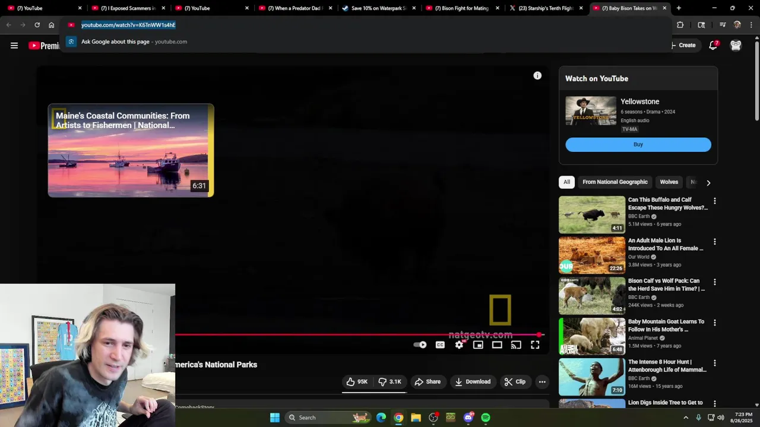Open Discord from the taskbar
Viewport: 760px width, 427px height.
(x=468, y=418)
